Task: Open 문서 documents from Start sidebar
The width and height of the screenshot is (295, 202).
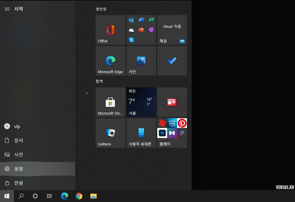Action: 38,140
